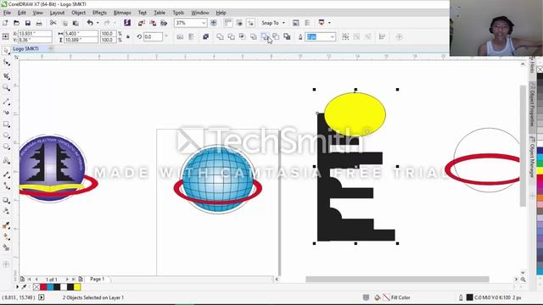Expand the status bar coordinates flyout arrow
Viewport: 543px width, 305px height.
[42, 297]
